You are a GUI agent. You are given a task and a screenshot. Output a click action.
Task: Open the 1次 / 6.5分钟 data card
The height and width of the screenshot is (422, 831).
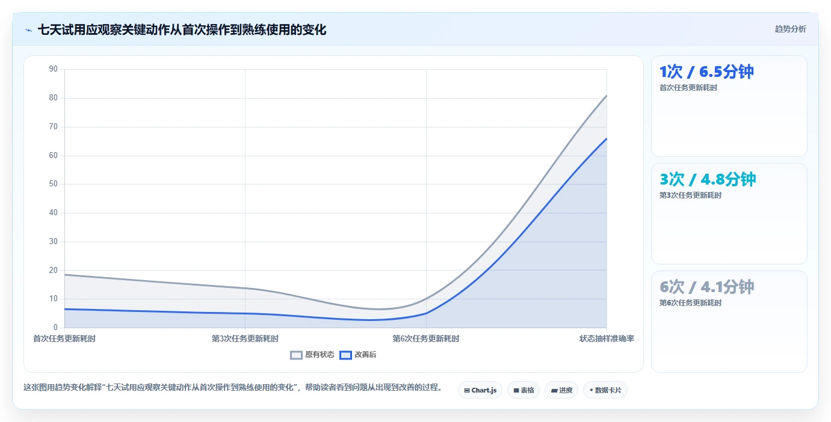tap(729, 106)
